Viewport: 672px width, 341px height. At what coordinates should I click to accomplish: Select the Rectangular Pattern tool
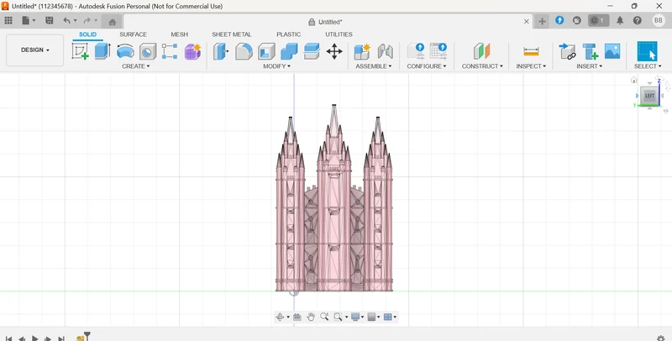point(170,51)
